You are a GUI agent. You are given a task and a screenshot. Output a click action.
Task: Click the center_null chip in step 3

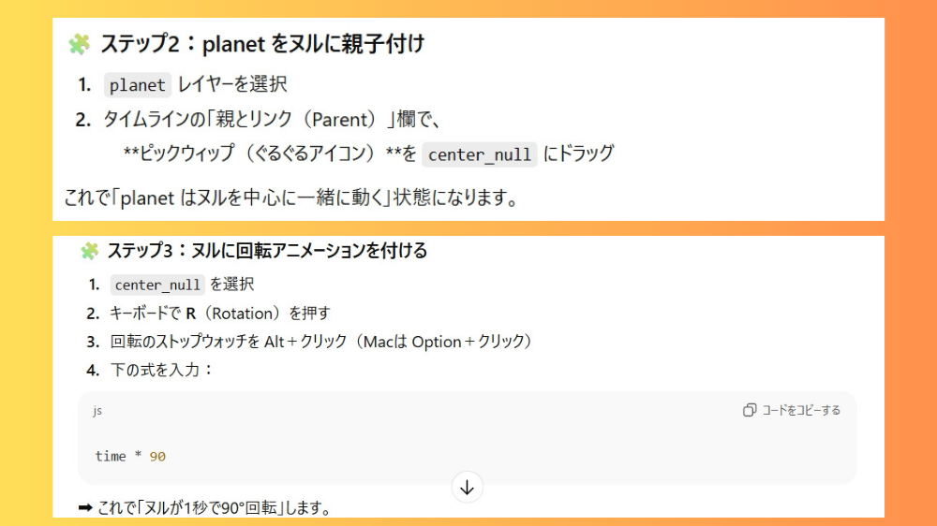(x=157, y=285)
